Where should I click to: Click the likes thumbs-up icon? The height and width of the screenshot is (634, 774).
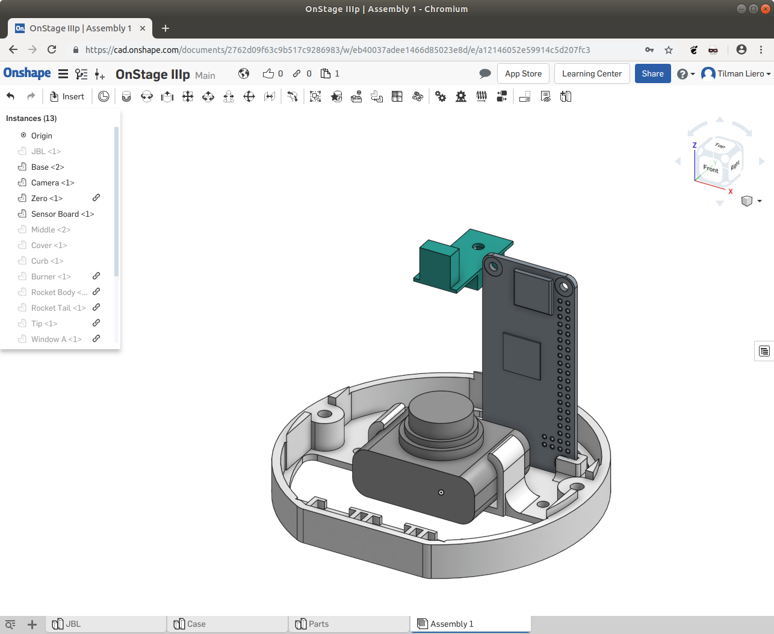click(x=268, y=73)
